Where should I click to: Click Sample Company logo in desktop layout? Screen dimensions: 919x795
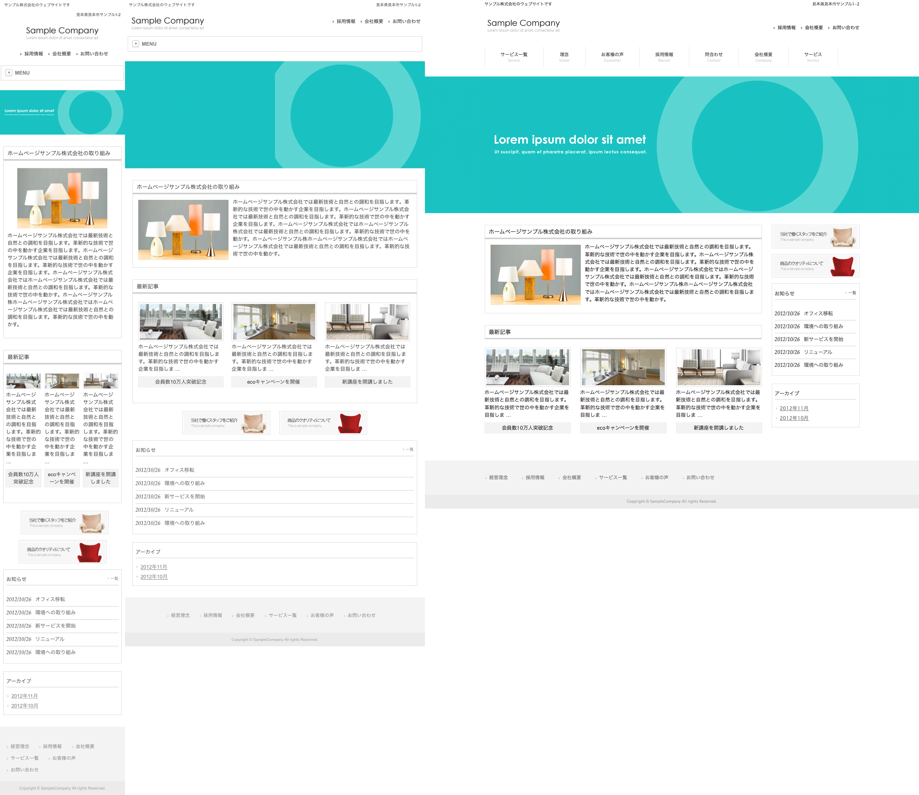(523, 23)
